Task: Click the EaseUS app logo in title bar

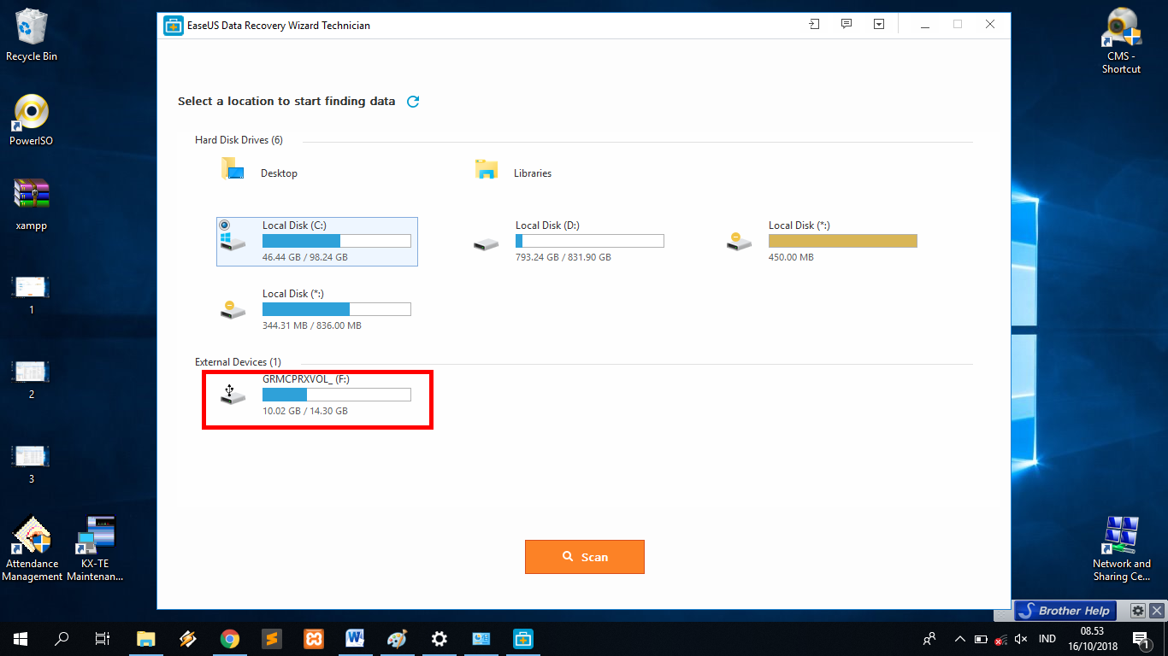Action: click(x=174, y=25)
